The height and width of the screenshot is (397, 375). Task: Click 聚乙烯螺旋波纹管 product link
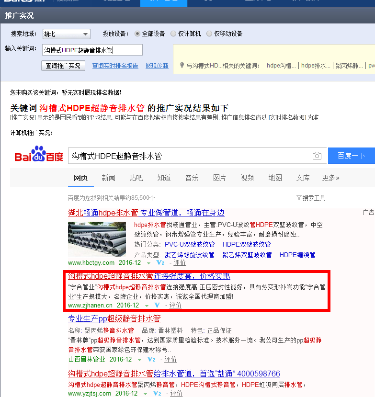(x=190, y=255)
